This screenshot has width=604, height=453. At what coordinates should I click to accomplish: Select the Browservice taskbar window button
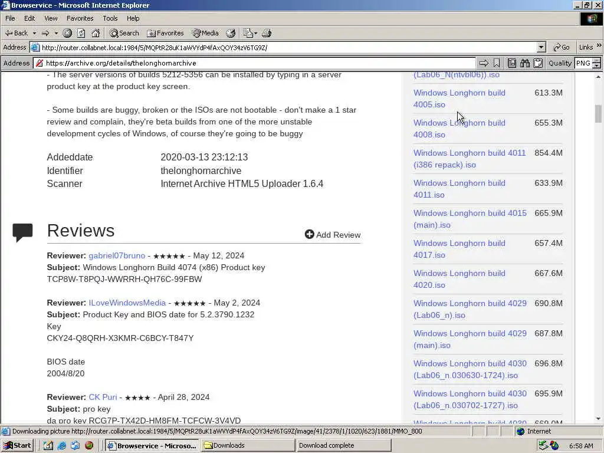click(x=152, y=445)
